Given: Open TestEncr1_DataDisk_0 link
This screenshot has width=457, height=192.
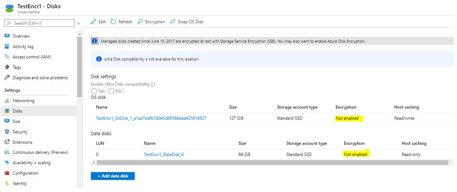Looking at the screenshot, I should coord(164,155).
